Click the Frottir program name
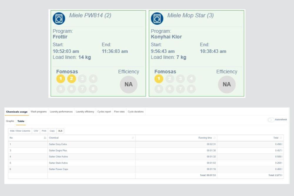The width and height of the screenshot is (294, 196). coord(60,37)
